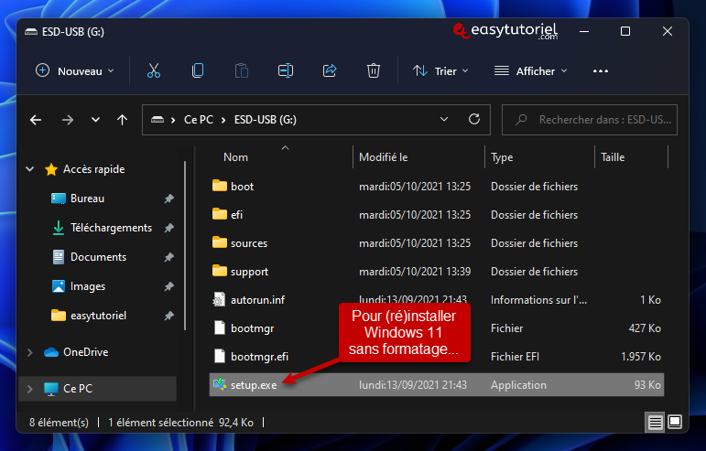Image resolution: width=706 pixels, height=451 pixels.
Task: Click the ESD-USB drive icon in title bar
Action: click(31, 32)
